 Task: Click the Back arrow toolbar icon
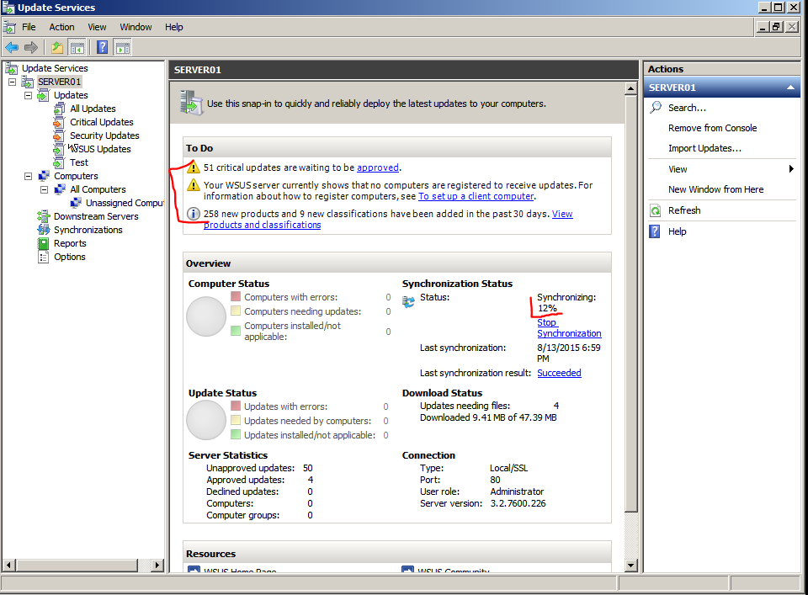point(11,48)
